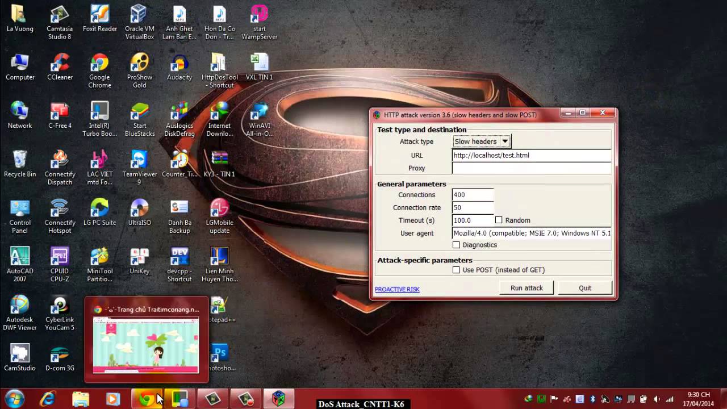Open Windows Media Player from taskbar
Screen dimensions: 727x409
[113, 399]
